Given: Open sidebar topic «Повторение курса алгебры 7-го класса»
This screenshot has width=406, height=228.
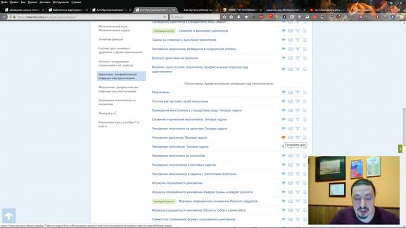Looking at the screenshot, I should [119, 124].
